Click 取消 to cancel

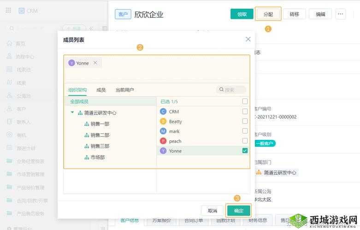[x=212, y=210]
